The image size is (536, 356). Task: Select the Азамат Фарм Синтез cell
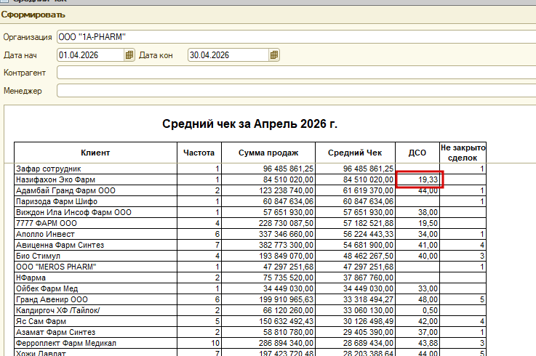pyautogui.click(x=95, y=333)
